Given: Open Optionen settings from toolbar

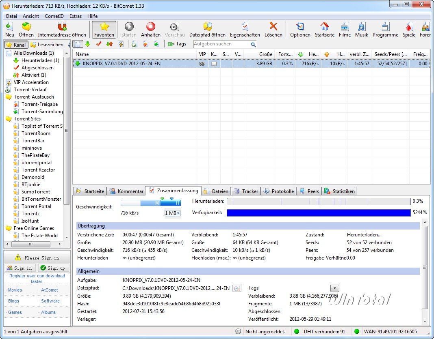Looking at the screenshot, I should click(300, 27).
